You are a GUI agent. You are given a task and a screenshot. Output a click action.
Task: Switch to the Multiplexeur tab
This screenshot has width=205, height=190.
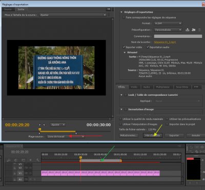[163, 87]
